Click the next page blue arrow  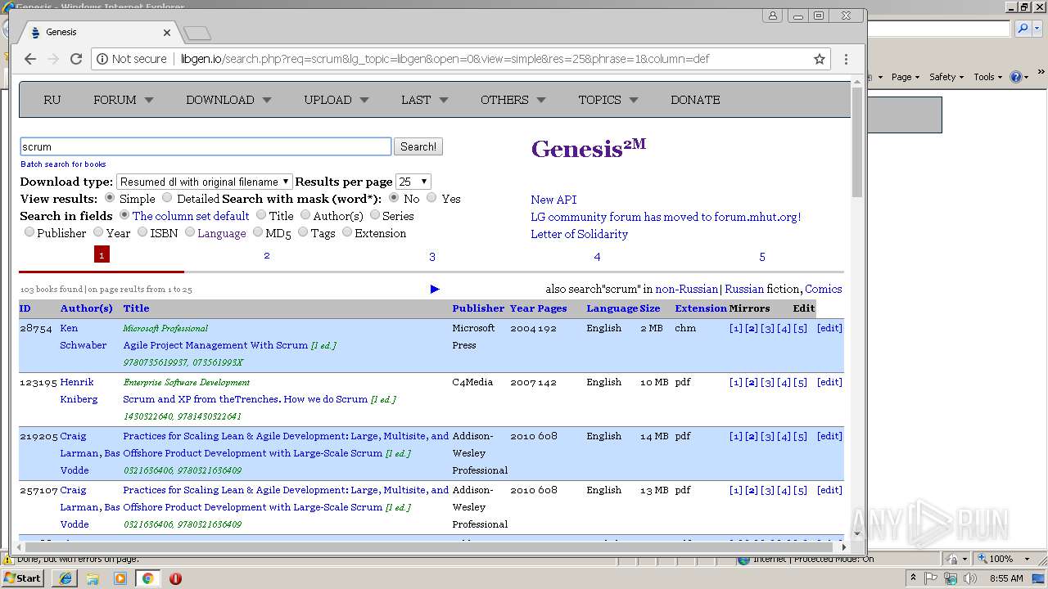tap(435, 289)
